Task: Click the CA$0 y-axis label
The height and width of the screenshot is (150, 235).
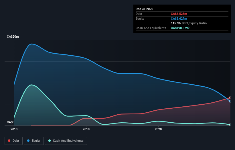Action: coord(11,122)
